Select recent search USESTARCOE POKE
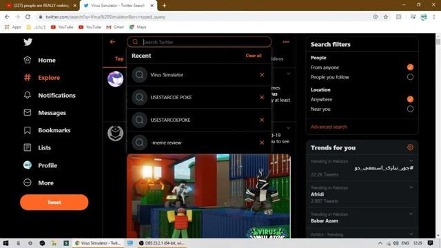The image size is (441, 248). pyautogui.click(x=199, y=97)
